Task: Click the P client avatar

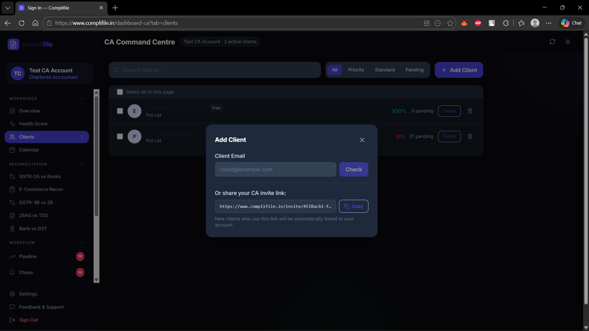Action: click(134, 136)
